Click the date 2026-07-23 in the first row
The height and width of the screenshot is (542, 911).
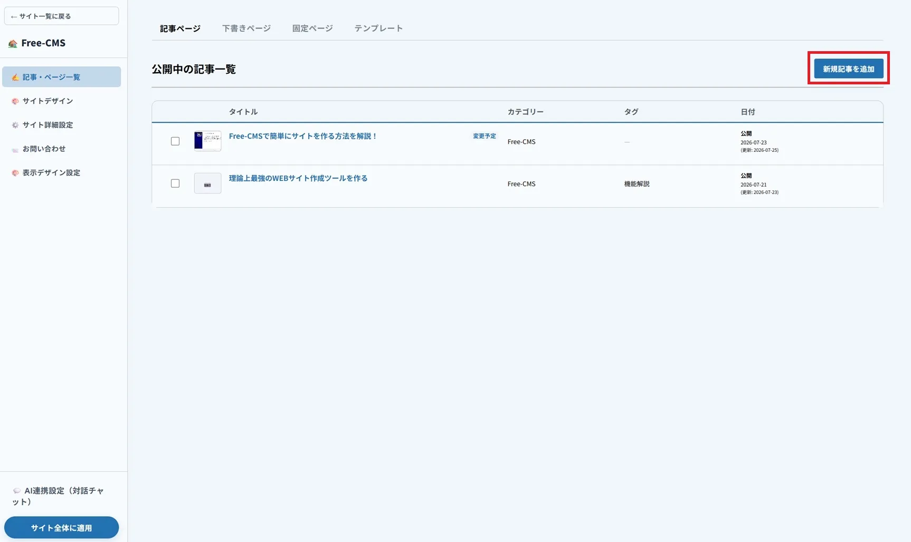point(754,142)
